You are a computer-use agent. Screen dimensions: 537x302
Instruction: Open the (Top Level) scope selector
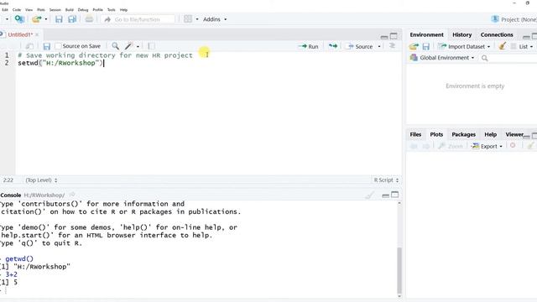coord(41,180)
